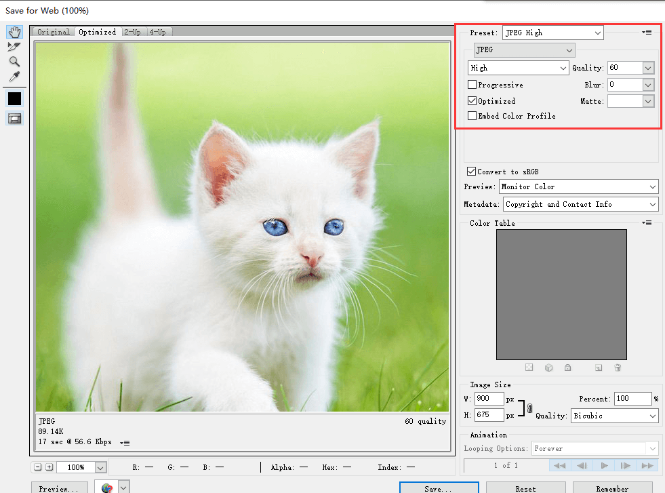The height and width of the screenshot is (493, 665).
Task: Uncheck the Optimized checkbox
Action: 472,101
